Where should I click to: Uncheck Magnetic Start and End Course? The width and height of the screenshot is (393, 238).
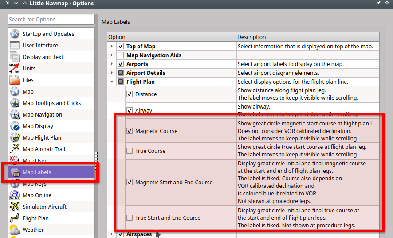(x=130, y=183)
